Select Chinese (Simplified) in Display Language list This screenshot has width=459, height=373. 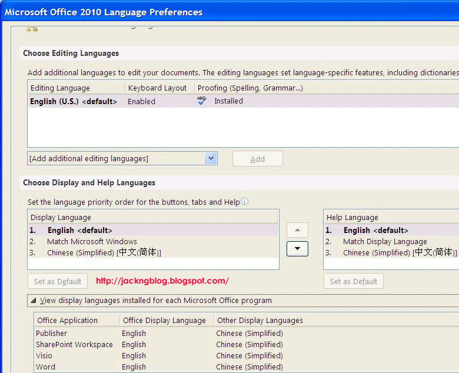point(154,252)
